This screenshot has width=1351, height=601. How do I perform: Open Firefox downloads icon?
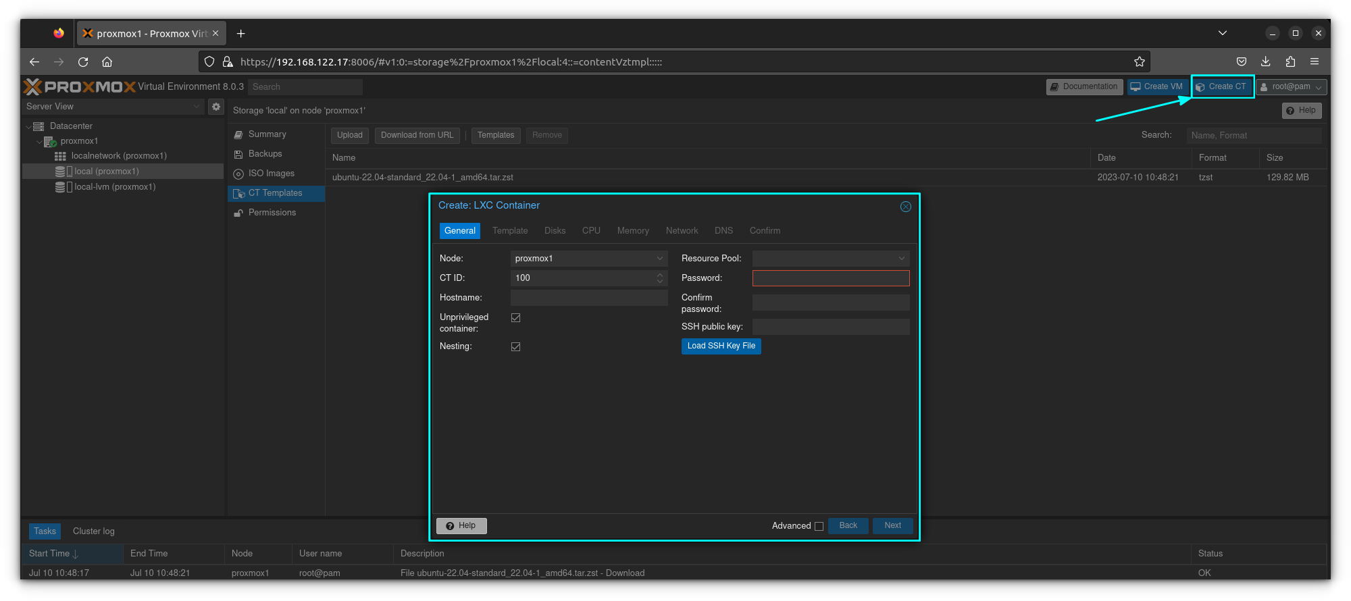coord(1266,61)
